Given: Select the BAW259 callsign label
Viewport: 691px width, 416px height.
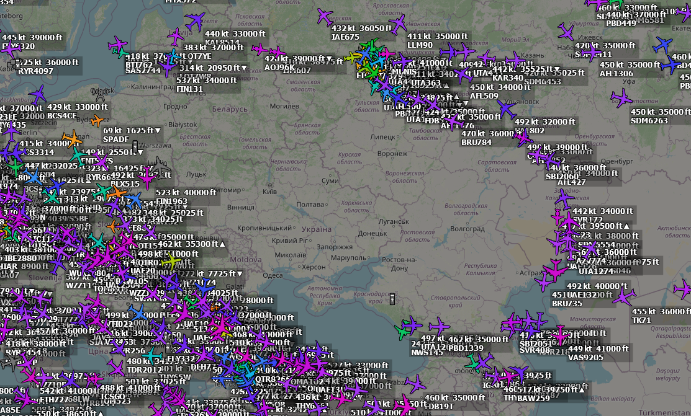Looking at the screenshot, I should (x=535, y=399).
